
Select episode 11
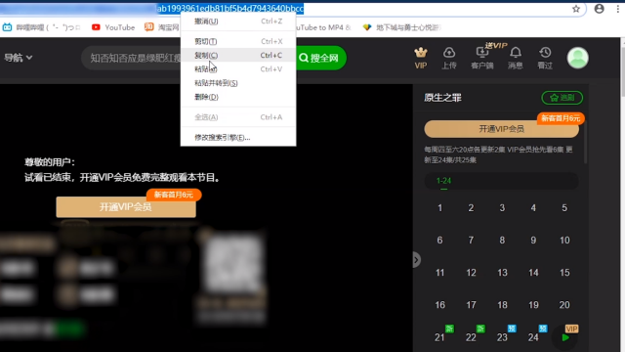click(x=439, y=273)
